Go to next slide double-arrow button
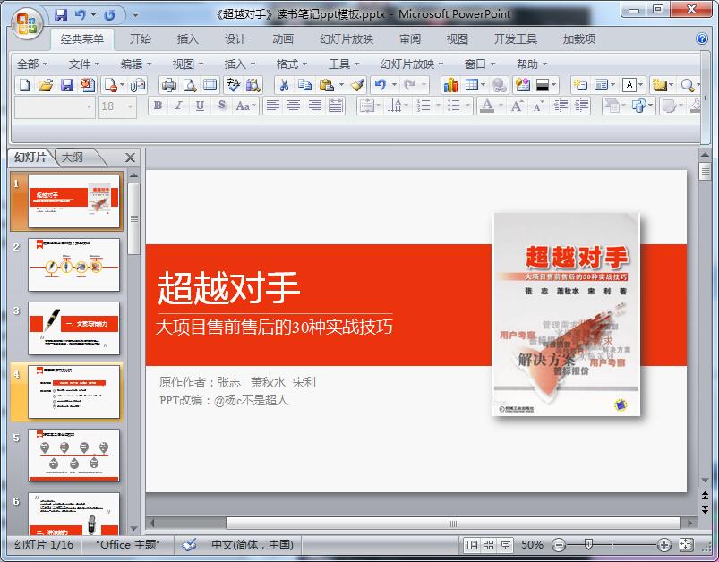Screen dimensions: 719x562 click(x=705, y=509)
